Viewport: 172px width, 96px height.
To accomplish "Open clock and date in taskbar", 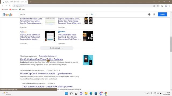I will [x=167, y=93].
